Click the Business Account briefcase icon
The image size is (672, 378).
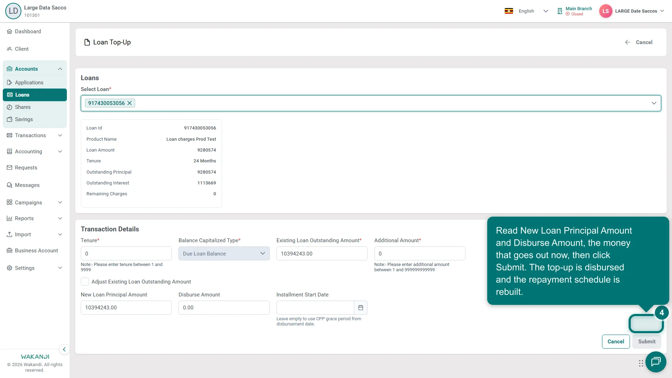(x=9, y=251)
